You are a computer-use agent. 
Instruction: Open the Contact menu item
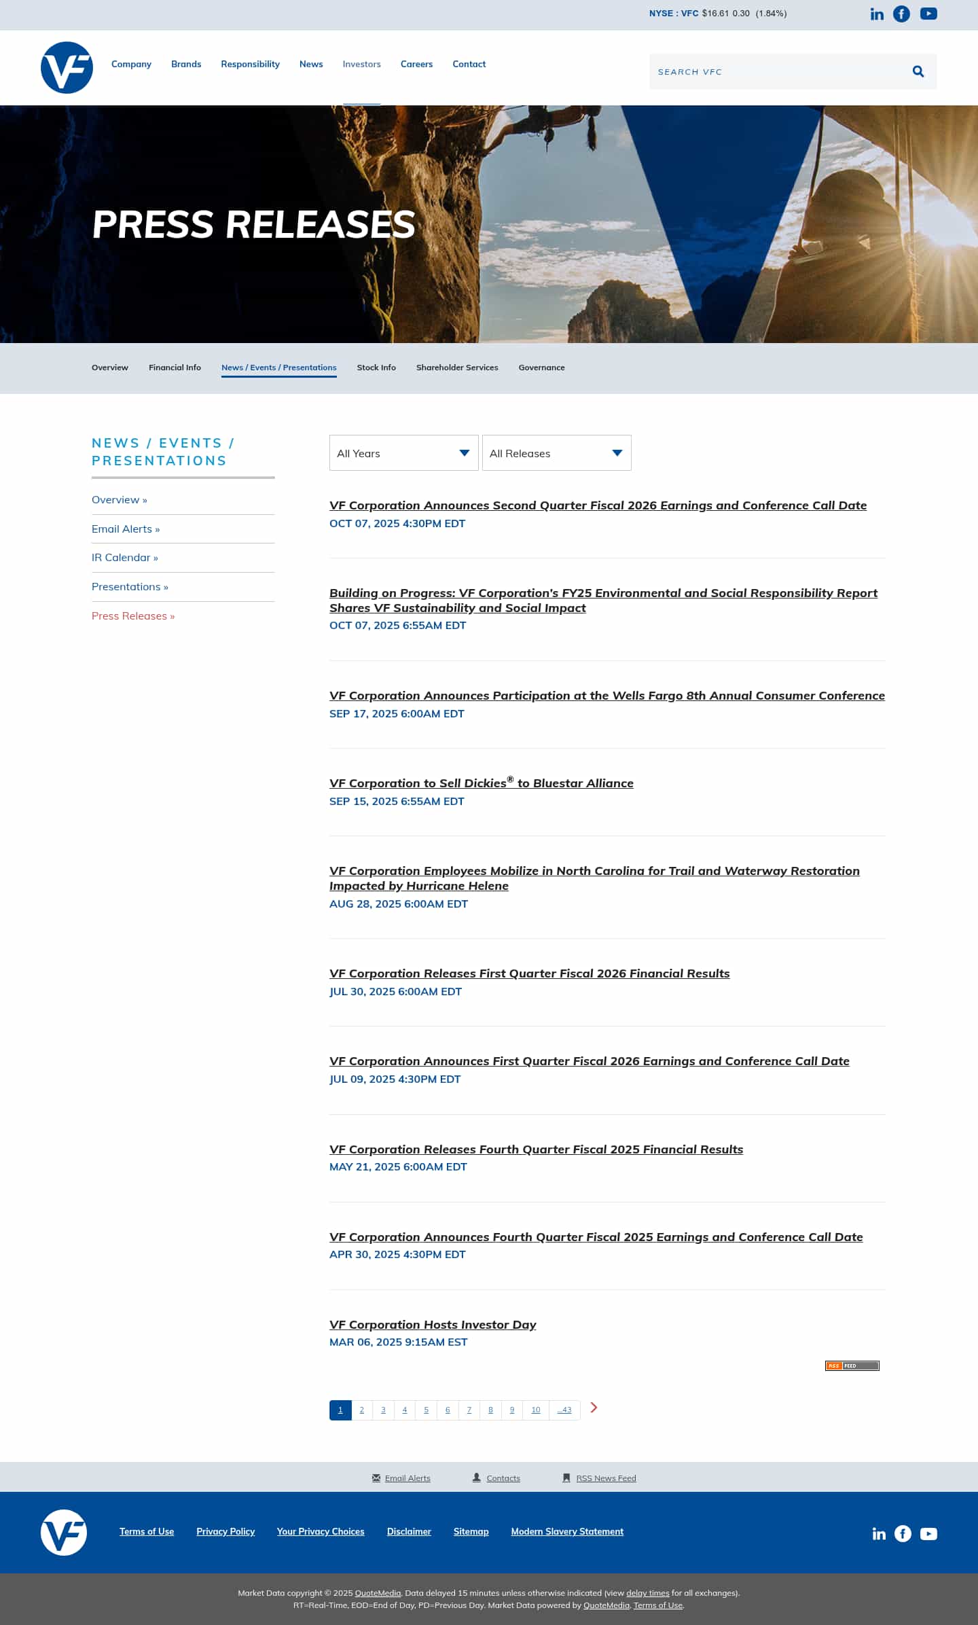click(x=469, y=64)
